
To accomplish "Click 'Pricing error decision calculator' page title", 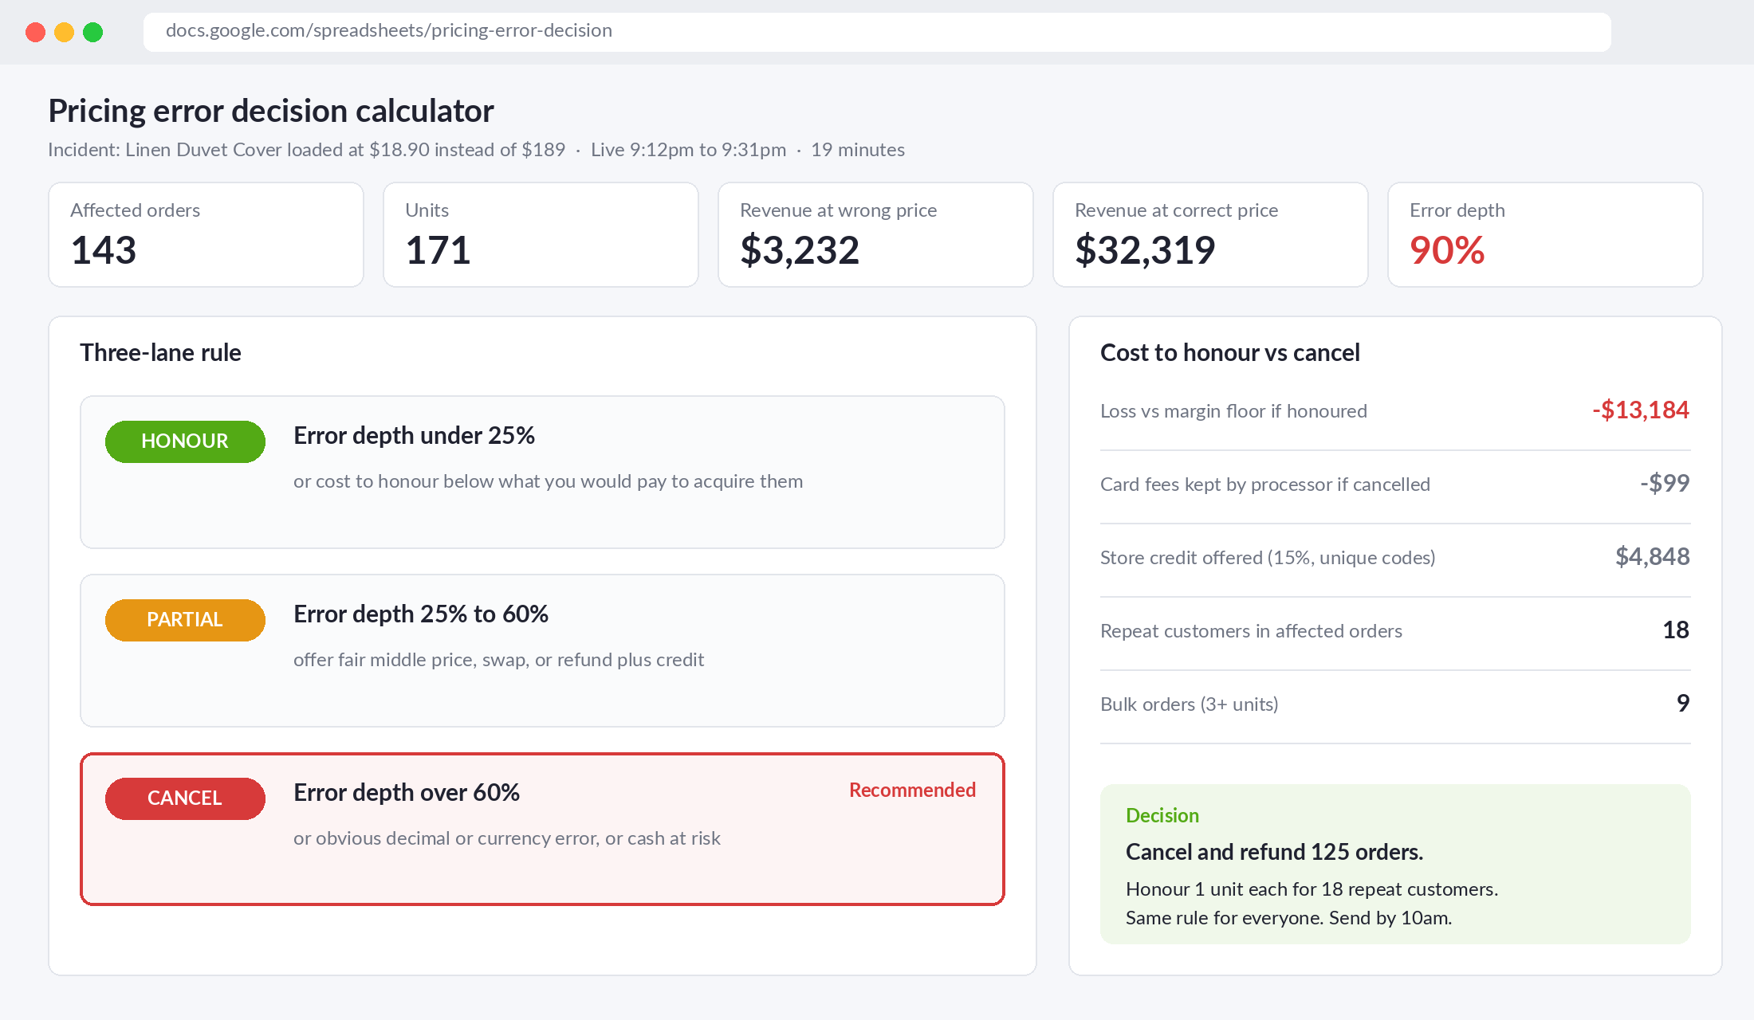I will click(271, 112).
